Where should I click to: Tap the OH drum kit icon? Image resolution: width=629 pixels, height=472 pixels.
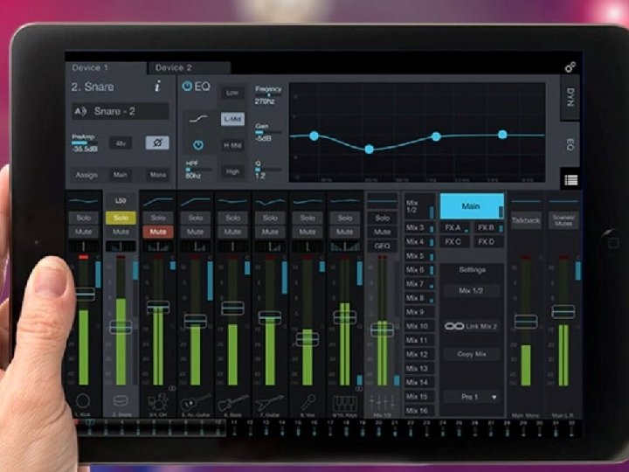157,401
